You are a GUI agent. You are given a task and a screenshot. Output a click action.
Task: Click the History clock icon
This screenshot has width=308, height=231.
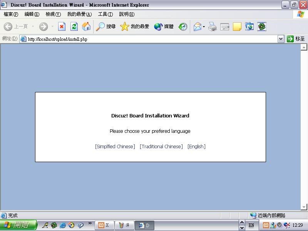click(183, 27)
